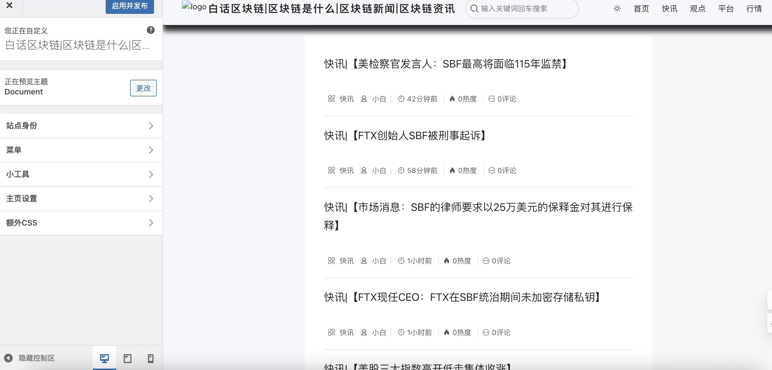
Task: Click flame icon under SBF bail article
Action: pos(447,261)
